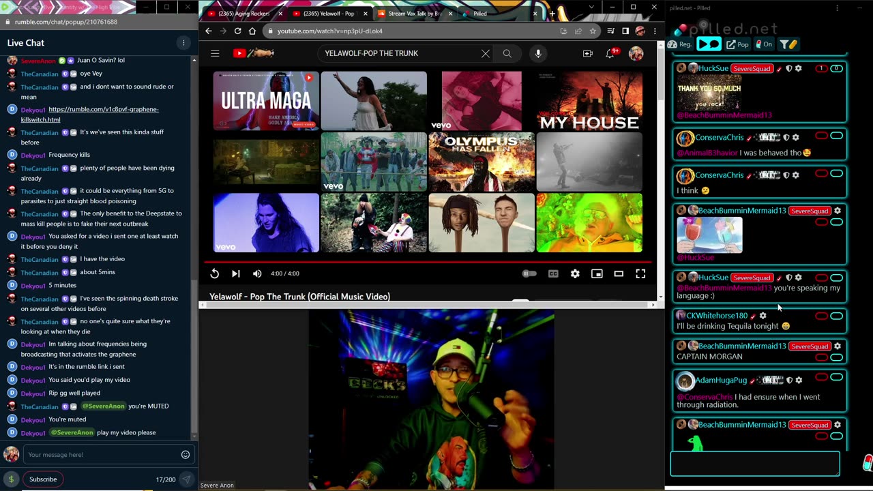Upvote CKWhitehorse180's Tequila message
The image size is (873, 491).
[837, 316]
